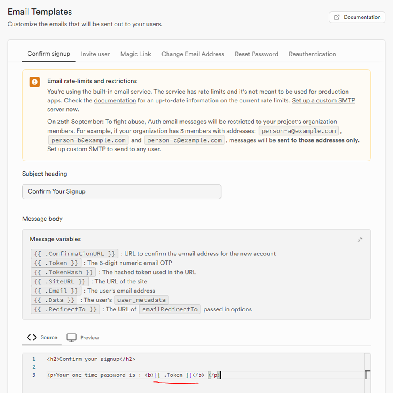Select the Confirm signup tab
Image resolution: width=393 pixels, height=393 pixels.
(x=49, y=54)
